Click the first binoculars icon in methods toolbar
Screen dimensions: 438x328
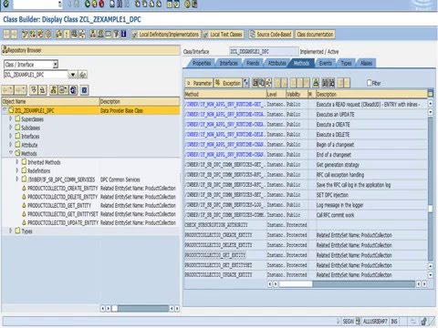click(x=325, y=83)
